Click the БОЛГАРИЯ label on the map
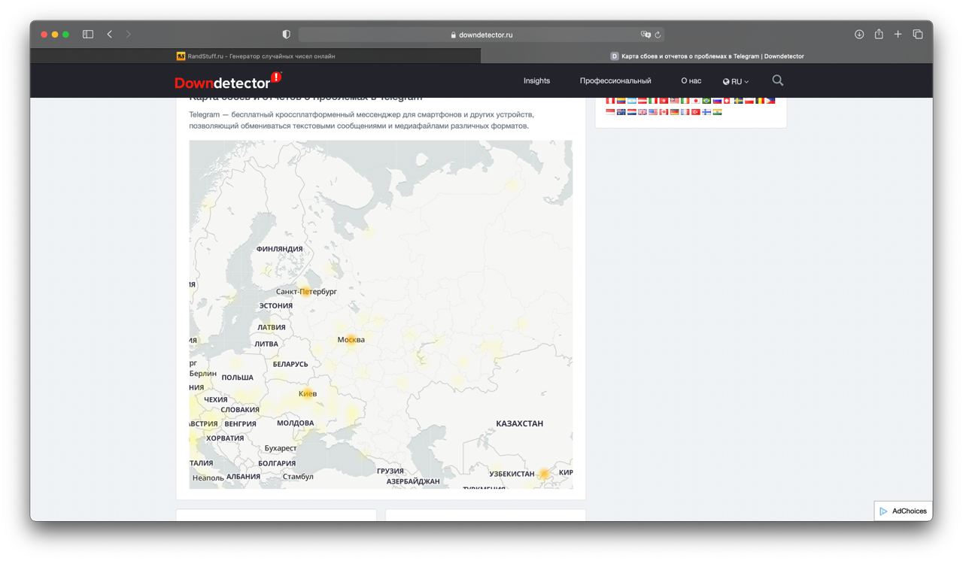 [277, 463]
